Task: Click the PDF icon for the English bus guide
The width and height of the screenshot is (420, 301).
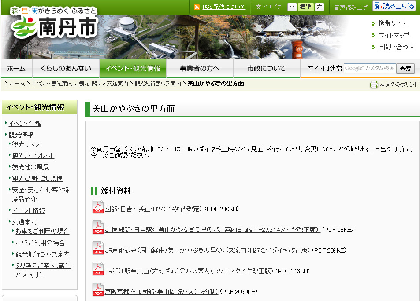Action: pos(98,228)
